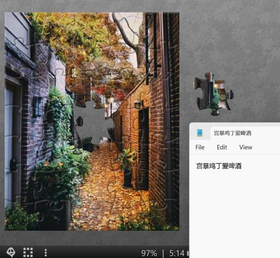Screen dimensions: 280x258
Task: Open the View menu in Notepad
Action: [x=245, y=147]
